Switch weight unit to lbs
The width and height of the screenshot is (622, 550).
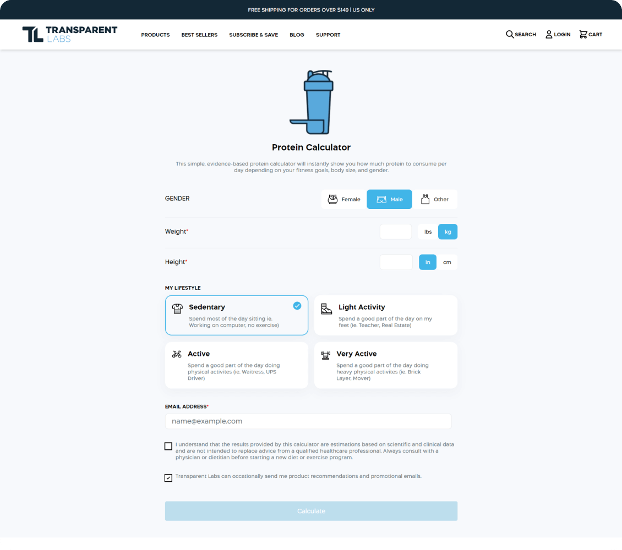[428, 232]
